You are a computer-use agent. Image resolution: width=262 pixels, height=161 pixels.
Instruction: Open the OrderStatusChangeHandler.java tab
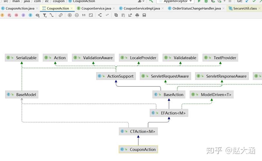[x=196, y=8]
